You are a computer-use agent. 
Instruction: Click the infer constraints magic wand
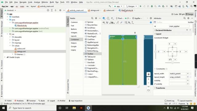click(x=121, y=23)
